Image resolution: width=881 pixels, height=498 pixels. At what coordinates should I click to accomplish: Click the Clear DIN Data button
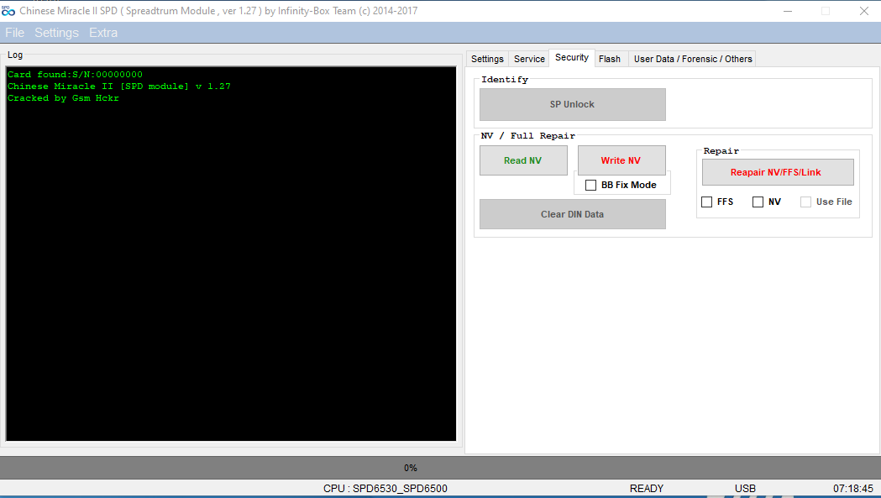573,214
